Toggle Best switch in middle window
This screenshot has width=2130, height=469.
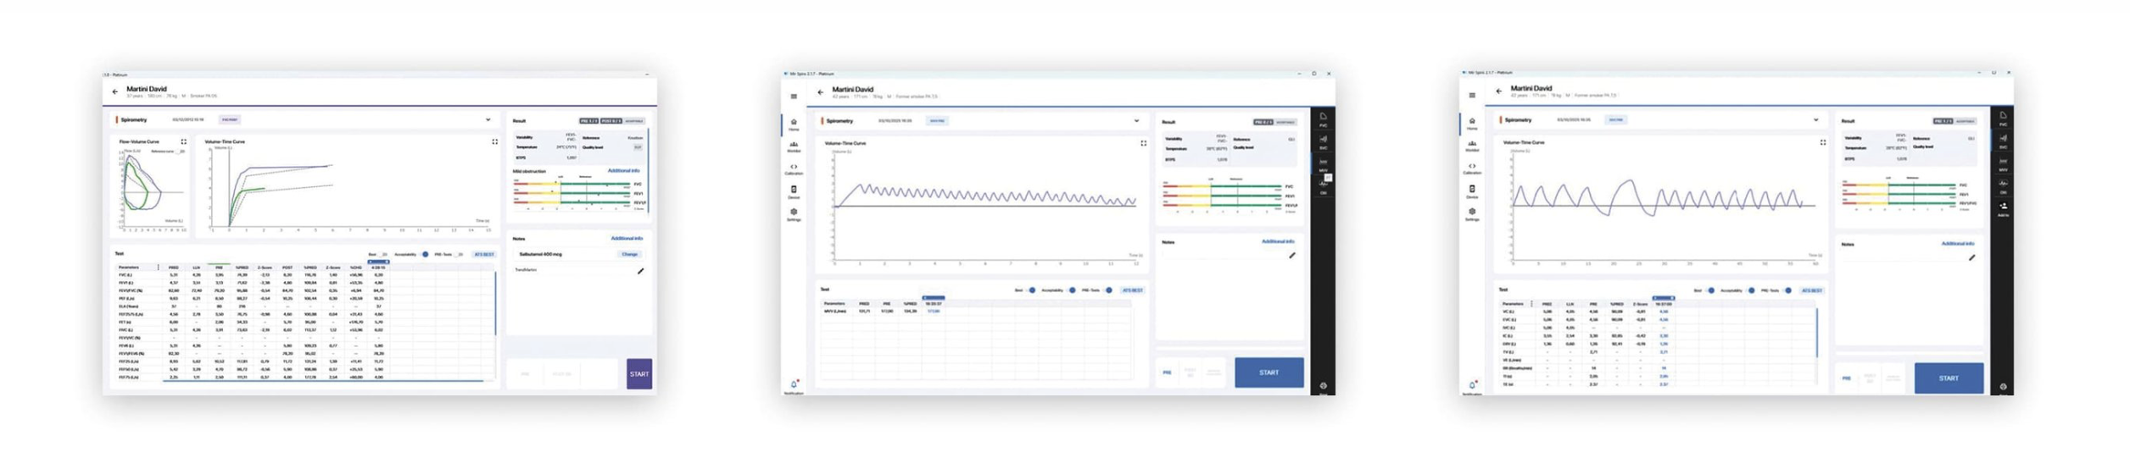(x=1032, y=290)
